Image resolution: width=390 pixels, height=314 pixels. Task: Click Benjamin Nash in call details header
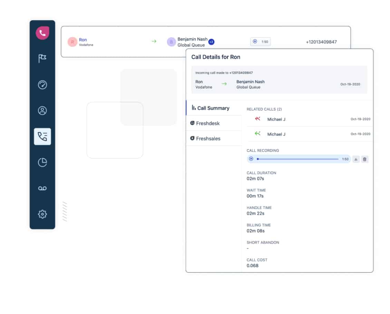pyautogui.click(x=251, y=82)
